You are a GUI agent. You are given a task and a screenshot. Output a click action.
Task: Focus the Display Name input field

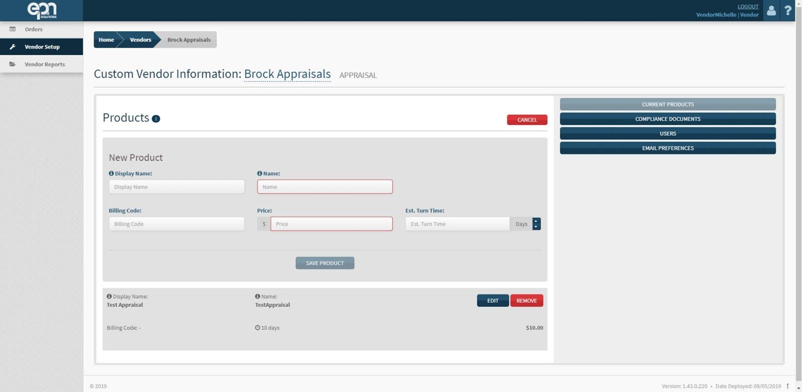176,187
